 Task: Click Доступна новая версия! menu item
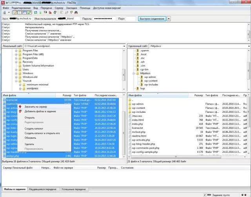click(107, 8)
